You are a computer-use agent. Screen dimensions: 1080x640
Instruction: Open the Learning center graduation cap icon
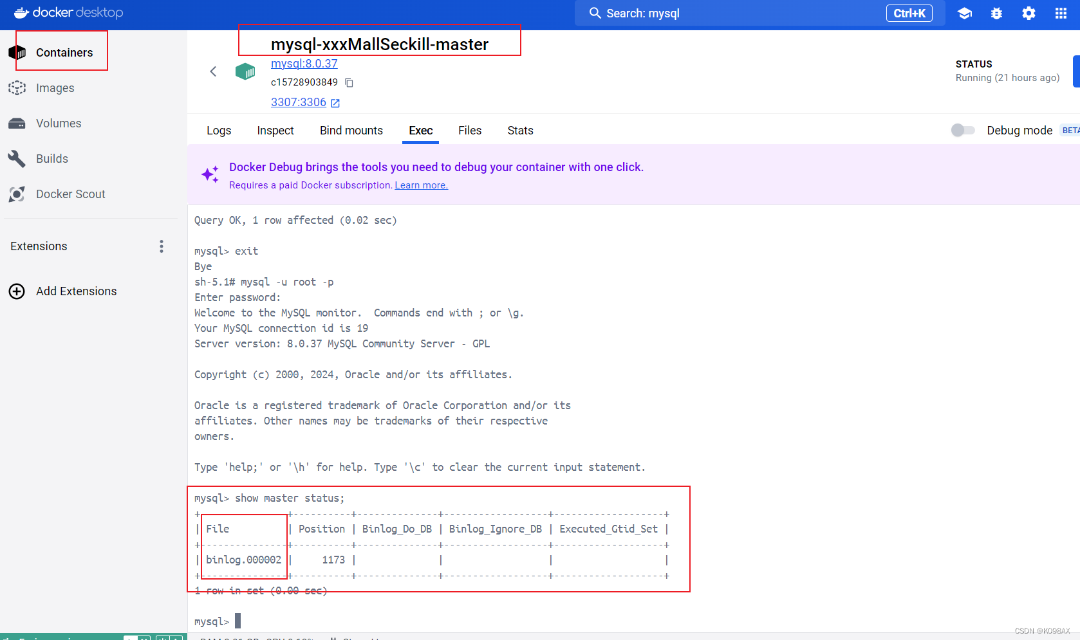[x=965, y=14]
